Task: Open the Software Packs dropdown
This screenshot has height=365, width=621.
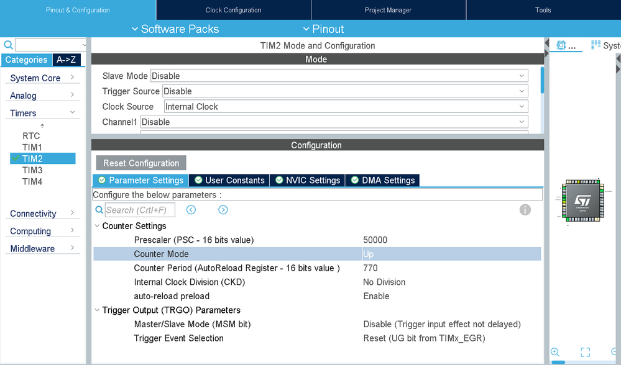Action: [175, 29]
